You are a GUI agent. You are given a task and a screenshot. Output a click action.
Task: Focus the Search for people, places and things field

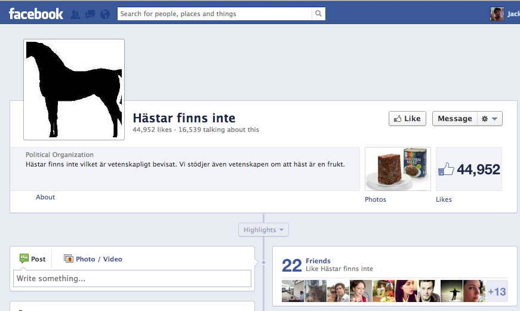215,14
